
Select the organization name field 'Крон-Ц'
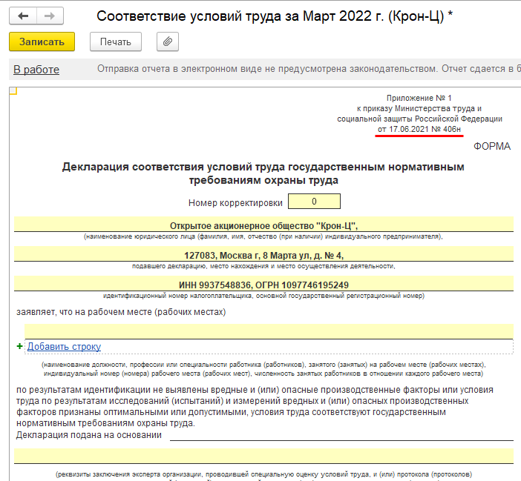coord(263,225)
